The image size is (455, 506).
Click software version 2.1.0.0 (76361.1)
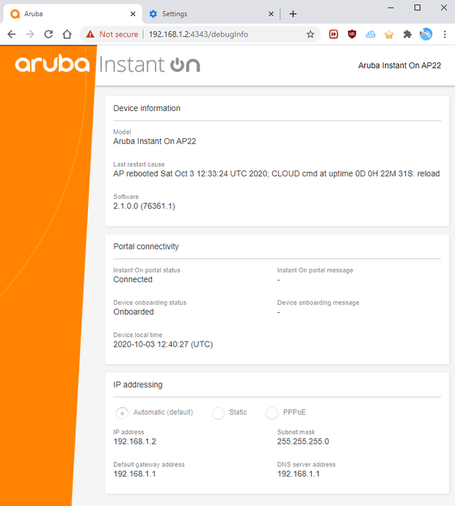[x=144, y=206]
